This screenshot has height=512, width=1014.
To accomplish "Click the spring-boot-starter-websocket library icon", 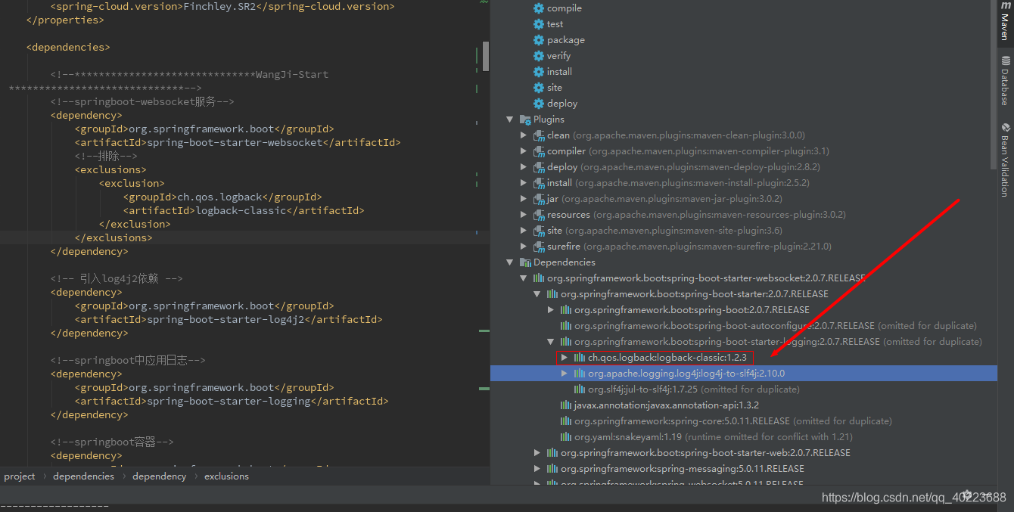I will point(539,278).
